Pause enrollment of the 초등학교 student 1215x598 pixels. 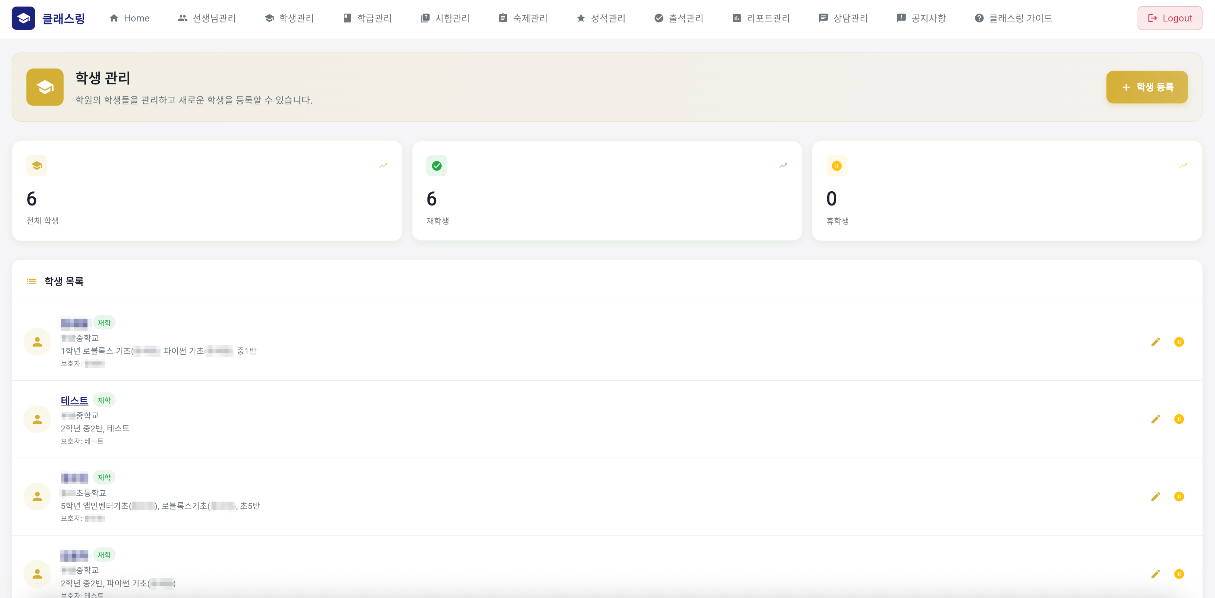click(1179, 497)
